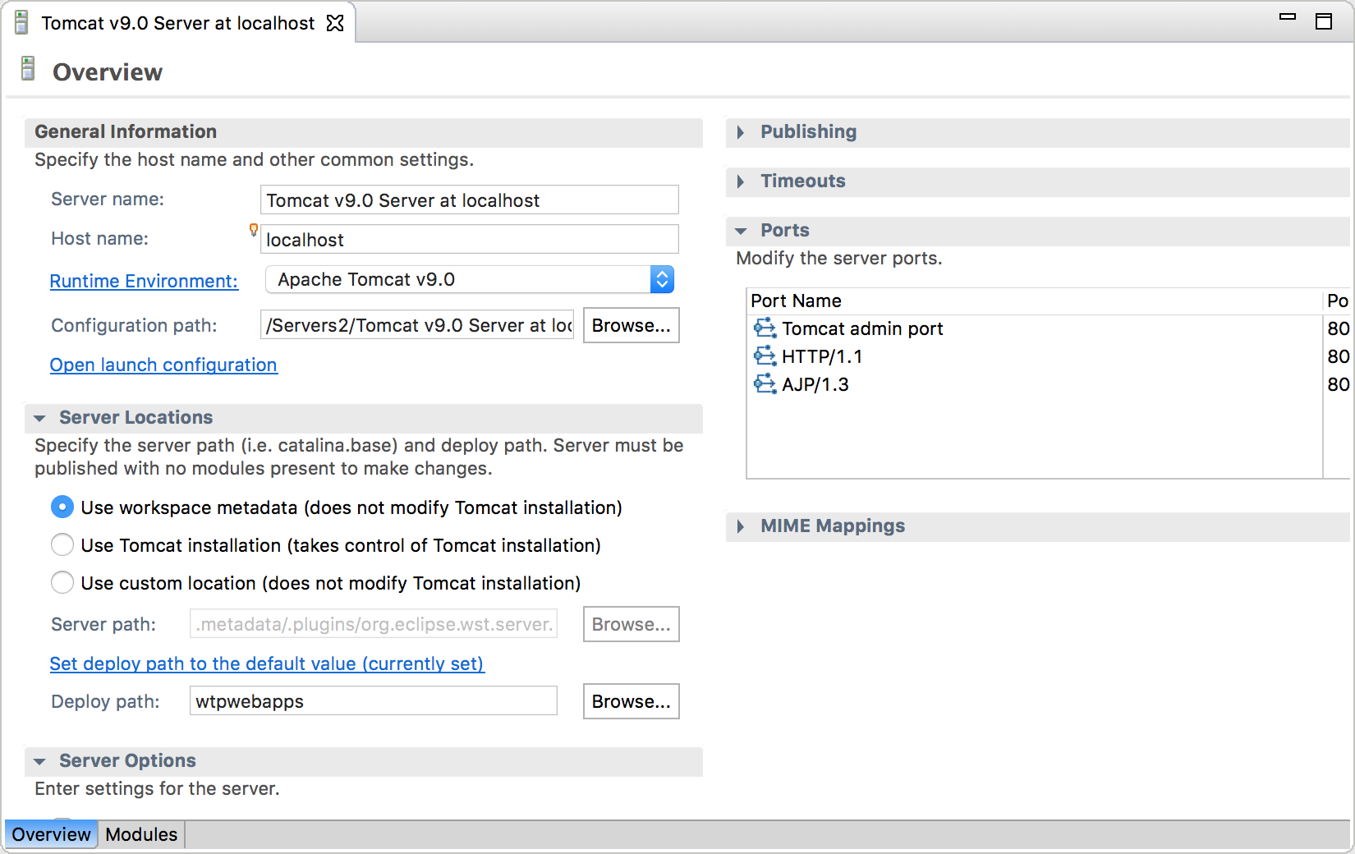Select Use custom location option
This screenshot has width=1355, height=854.
coord(62,583)
